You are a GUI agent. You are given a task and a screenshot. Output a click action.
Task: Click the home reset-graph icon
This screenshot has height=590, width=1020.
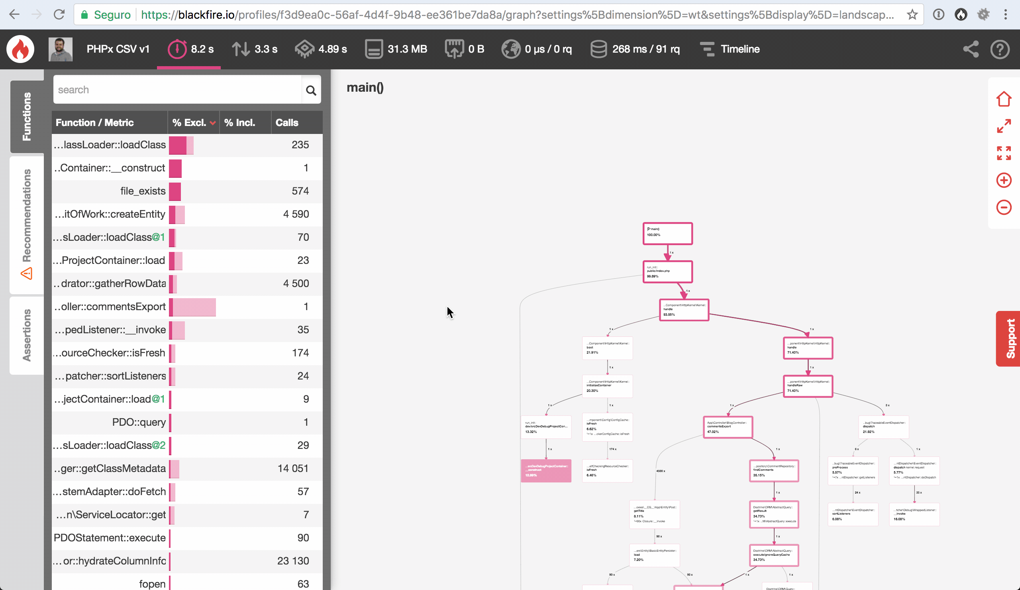1003,99
